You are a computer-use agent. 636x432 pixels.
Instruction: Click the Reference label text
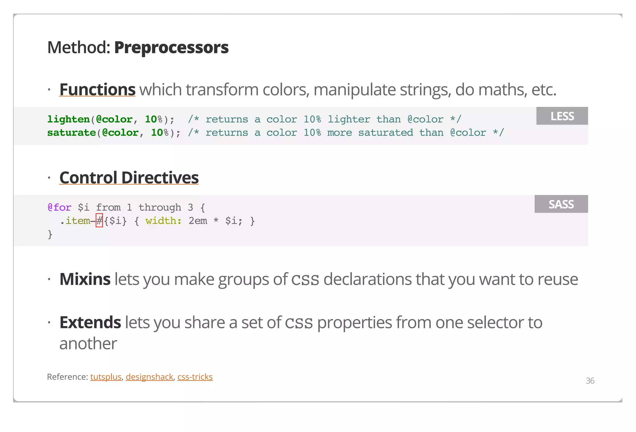pyautogui.click(x=67, y=377)
